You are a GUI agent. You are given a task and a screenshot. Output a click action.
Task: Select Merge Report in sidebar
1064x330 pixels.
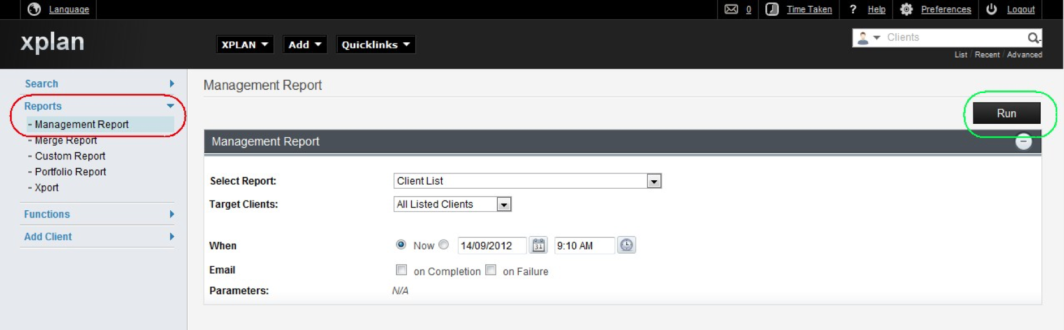tap(66, 140)
